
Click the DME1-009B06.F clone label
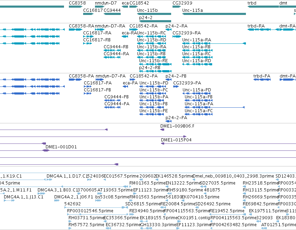(177, 126)
